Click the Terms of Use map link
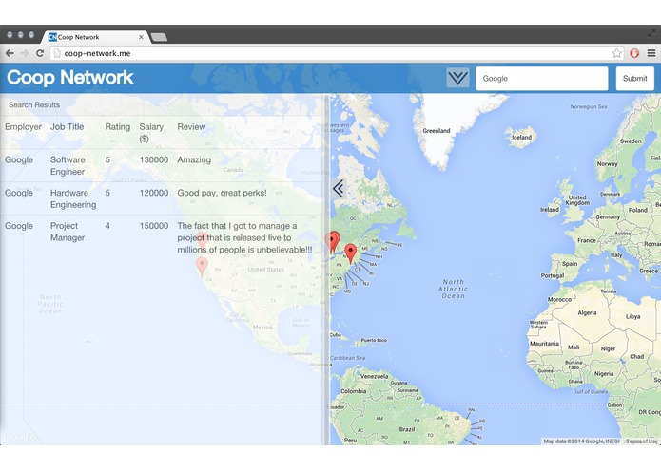Screen dimensions: 661x469 click(x=642, y=441)
